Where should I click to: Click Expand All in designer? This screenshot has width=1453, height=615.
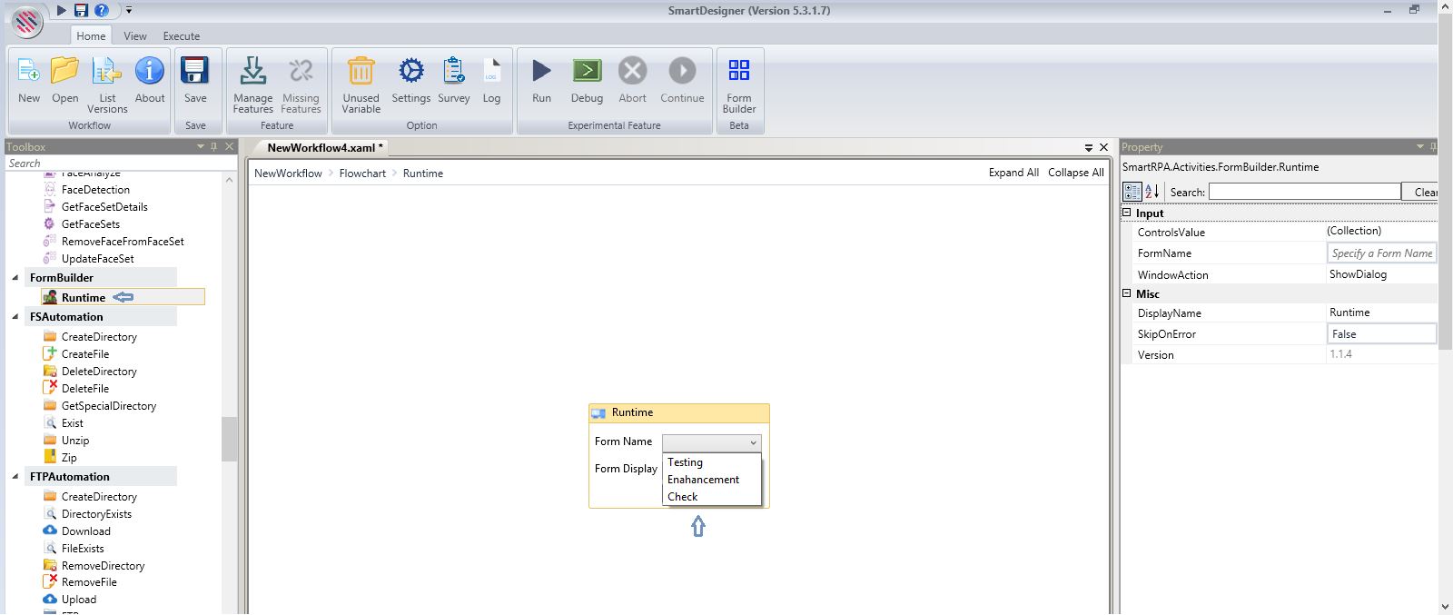[x=1013, y=173]
